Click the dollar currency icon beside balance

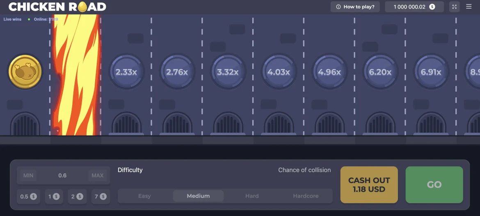coord(432,7)
